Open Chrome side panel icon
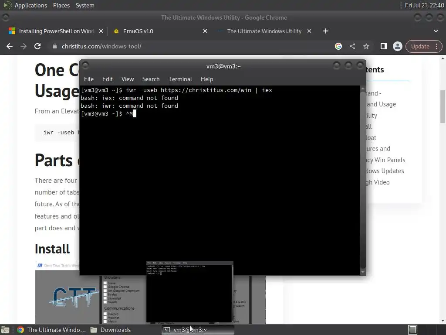446x335 pixels. pos(383,46)
